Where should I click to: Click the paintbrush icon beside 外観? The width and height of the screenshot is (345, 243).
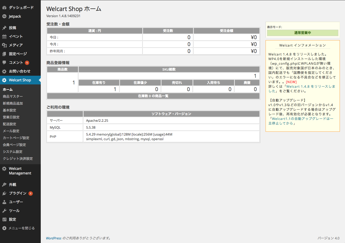pos(4,185)
